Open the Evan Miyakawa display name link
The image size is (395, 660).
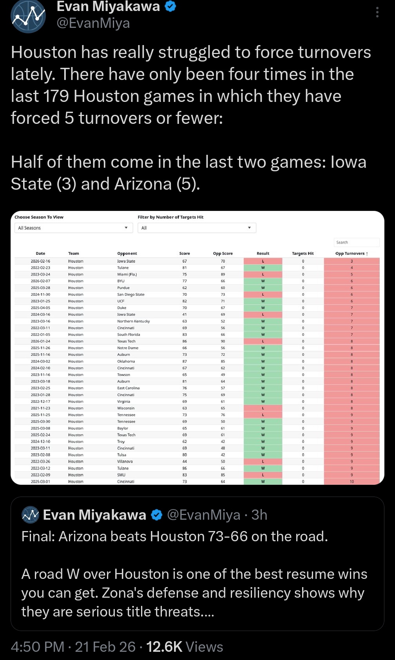(108, 6)
